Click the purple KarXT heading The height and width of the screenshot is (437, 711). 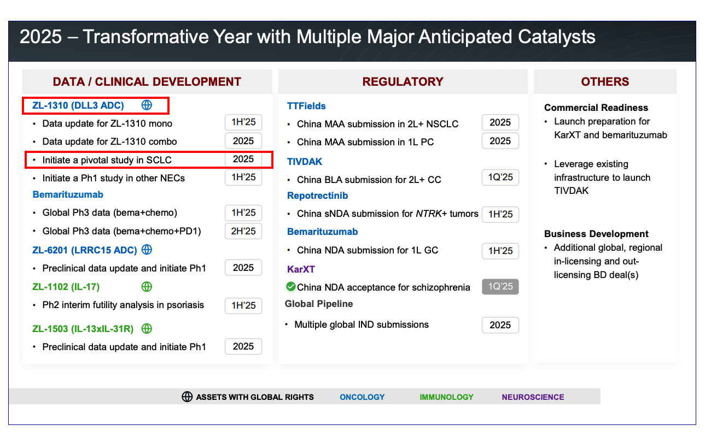coord(301,269)
